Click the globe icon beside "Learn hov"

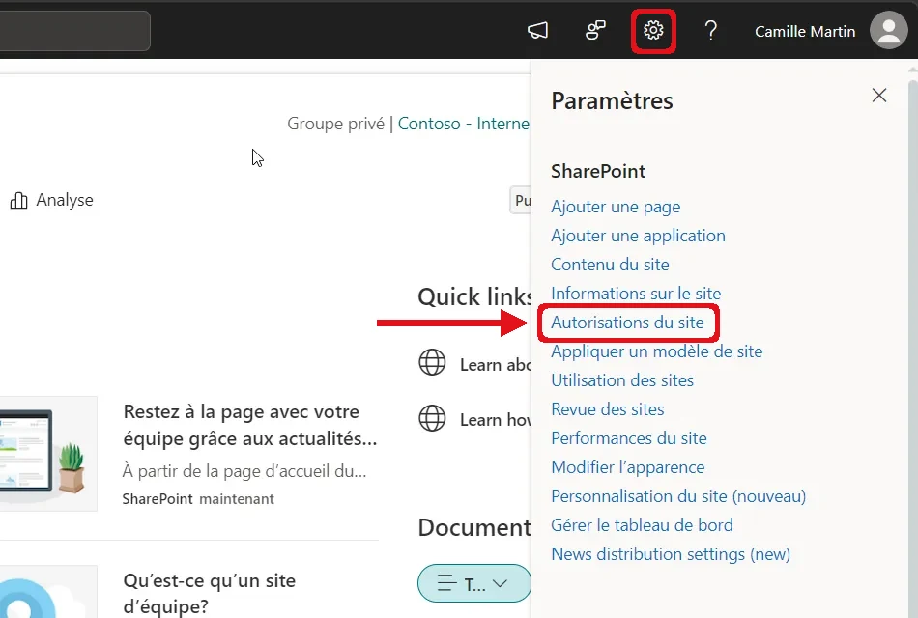coord(432,418)
